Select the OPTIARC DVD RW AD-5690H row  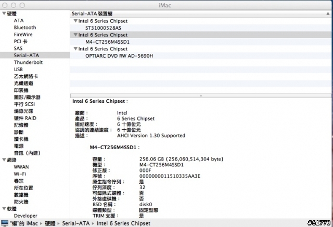pyautogui.click(x=201, y=56)
